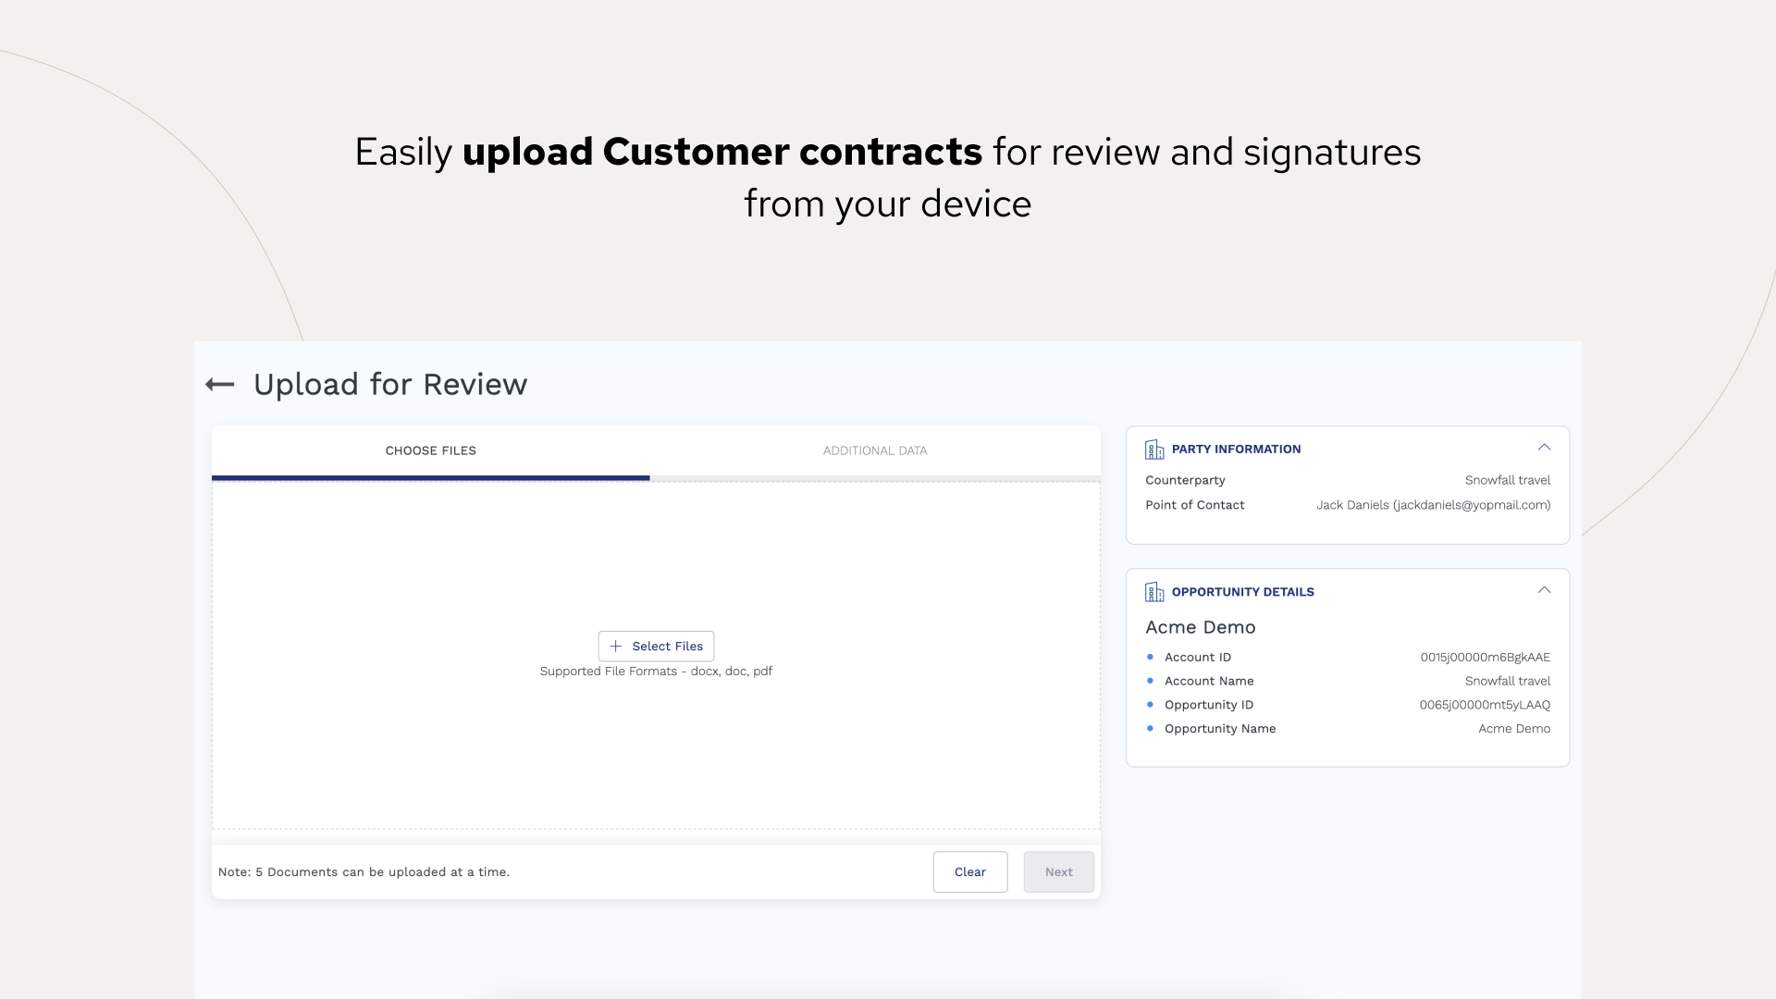
Task: Click the Account ID label
Action: pos(1198,658)
